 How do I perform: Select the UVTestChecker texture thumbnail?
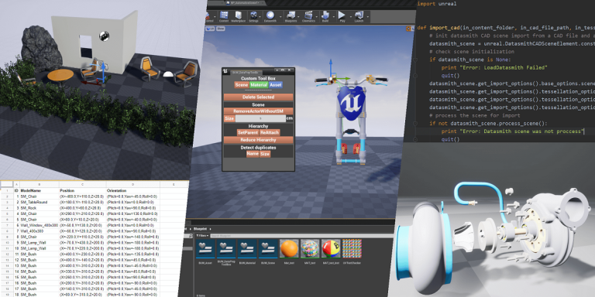coord(353,249)
